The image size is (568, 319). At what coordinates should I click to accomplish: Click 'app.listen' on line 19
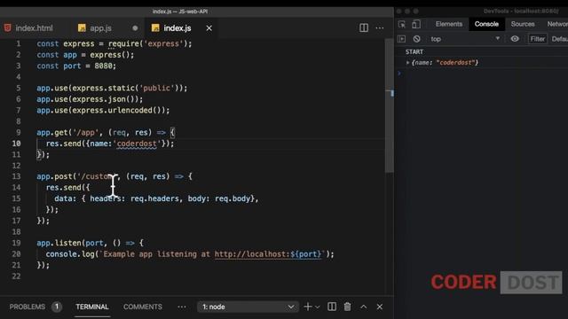(59, 243)
